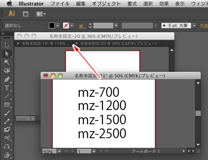Image resolution: width=208 pixels, height=160 pixels.
Task: Open the ファイル menu
Action: tap(60, 4)
